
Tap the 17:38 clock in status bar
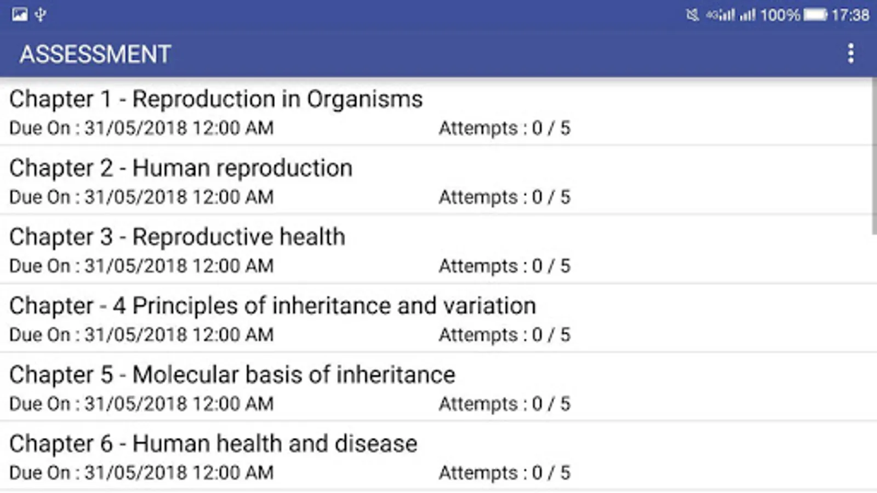[x=850, y=15]
